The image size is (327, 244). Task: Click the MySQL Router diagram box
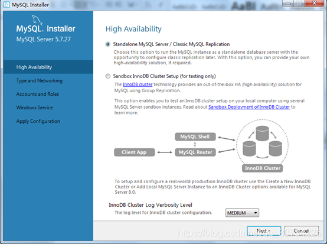coord(195,152)
